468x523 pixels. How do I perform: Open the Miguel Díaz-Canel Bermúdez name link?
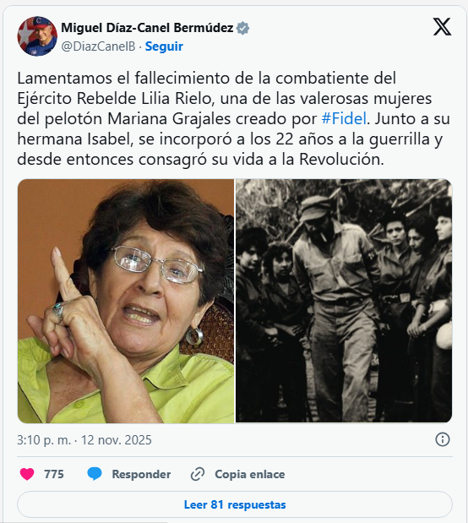click(x=147, y=28)
